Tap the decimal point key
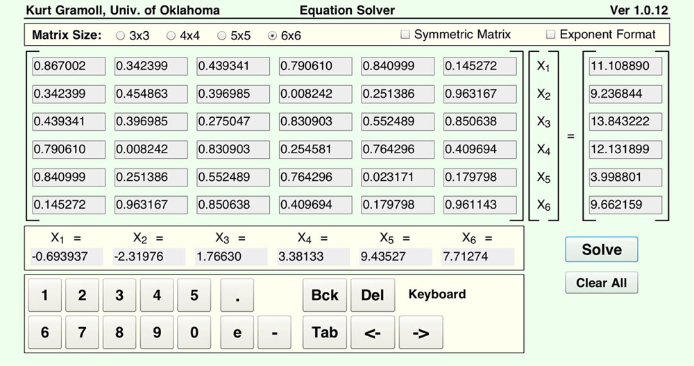The height and width of the screenshot is (366, 694). [x=237, y=295]
